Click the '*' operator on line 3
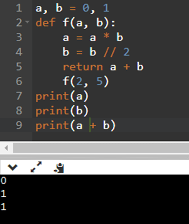The image size is (189, 224). [x=106, y=36]
